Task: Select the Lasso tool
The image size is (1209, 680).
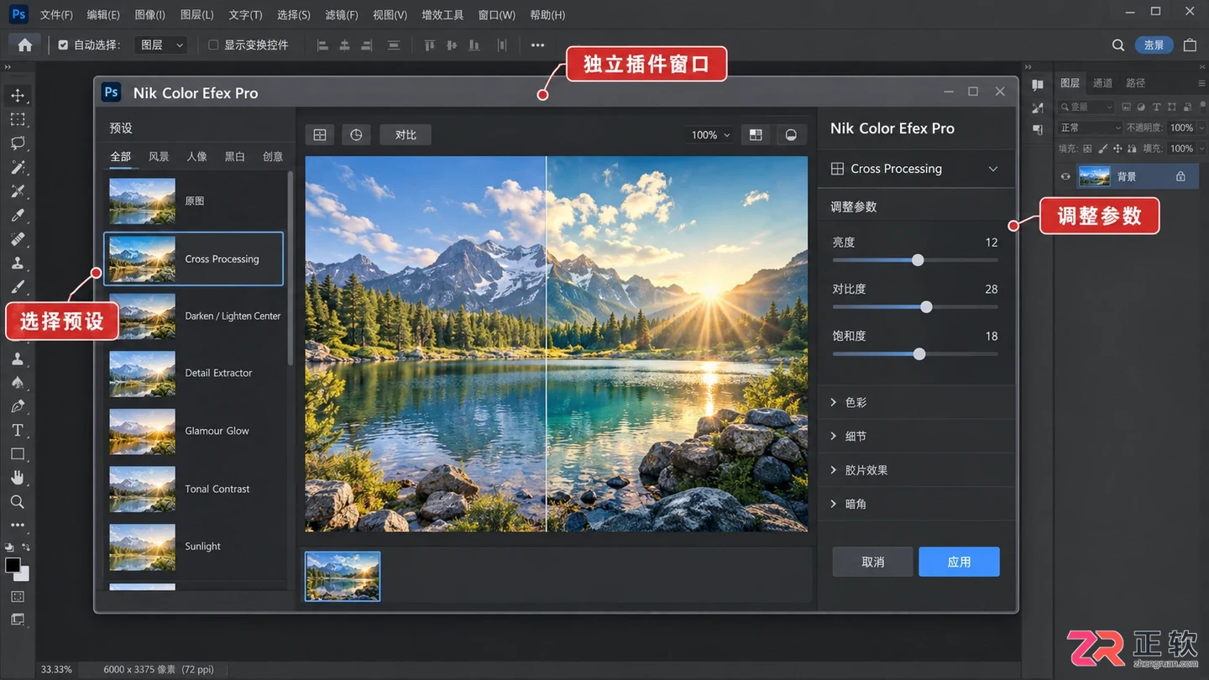Action: point(18,143)
